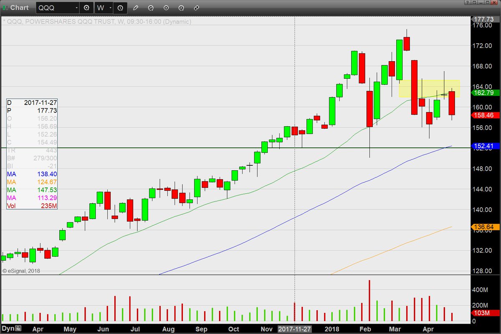
Task: Click the Dyn scaling label
Action: [8, 329]
